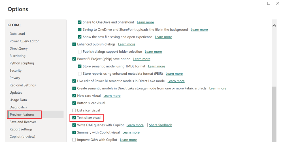Uncheck the Text slicer visual checkbox
This screenshot has height=142, width=281.
pyautogui.click(x=74, y=118)
